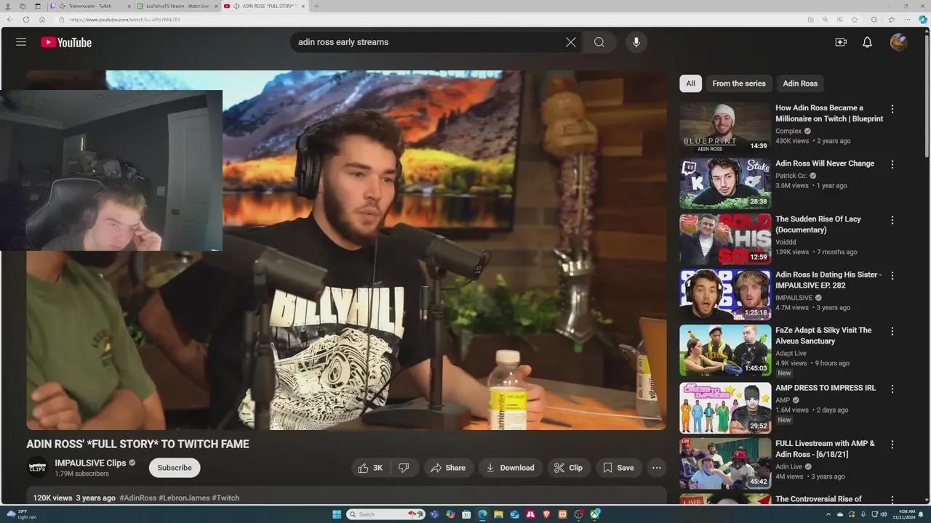Open the FULL Livestream with AMP thumbnail
The image size is (931, 523).
(x=725, y=463)
